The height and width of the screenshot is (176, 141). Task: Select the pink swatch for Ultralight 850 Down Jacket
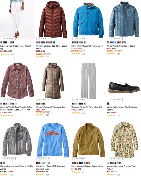[37, 42]
